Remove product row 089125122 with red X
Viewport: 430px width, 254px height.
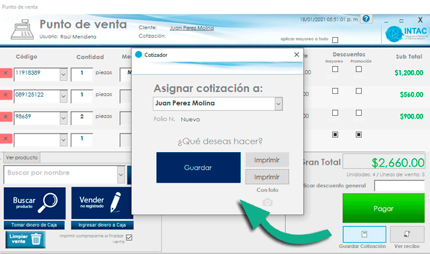pyautogui.click(x=6, y=95)
